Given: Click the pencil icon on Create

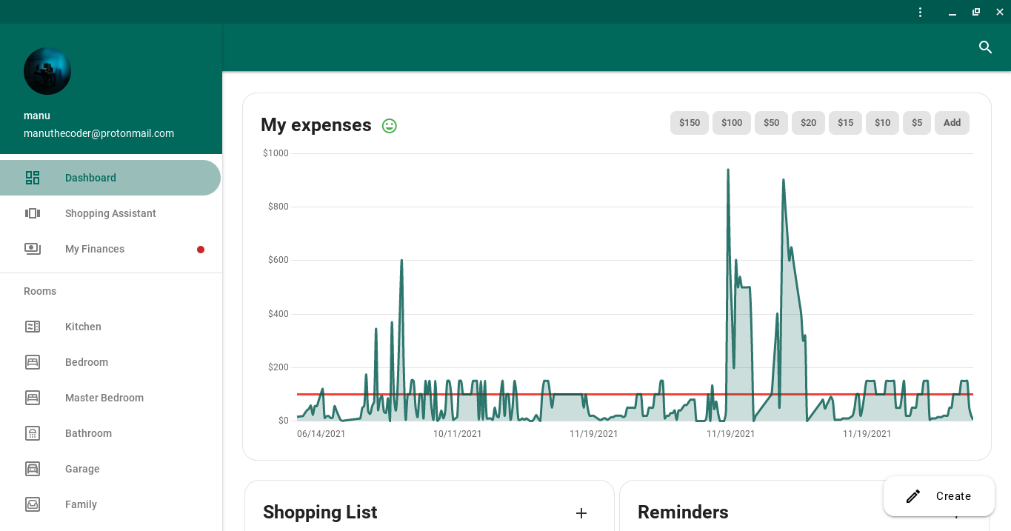Looking at the screenshot, I should [913, 496].
